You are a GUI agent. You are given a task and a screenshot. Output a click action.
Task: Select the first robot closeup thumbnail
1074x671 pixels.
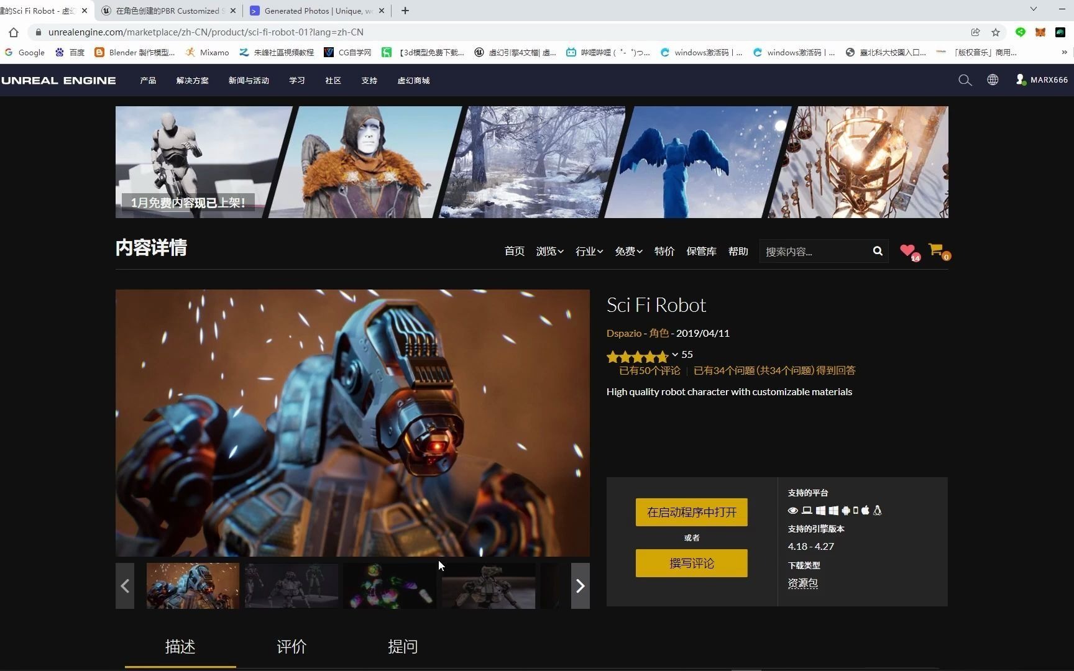[x=193, y=586]
